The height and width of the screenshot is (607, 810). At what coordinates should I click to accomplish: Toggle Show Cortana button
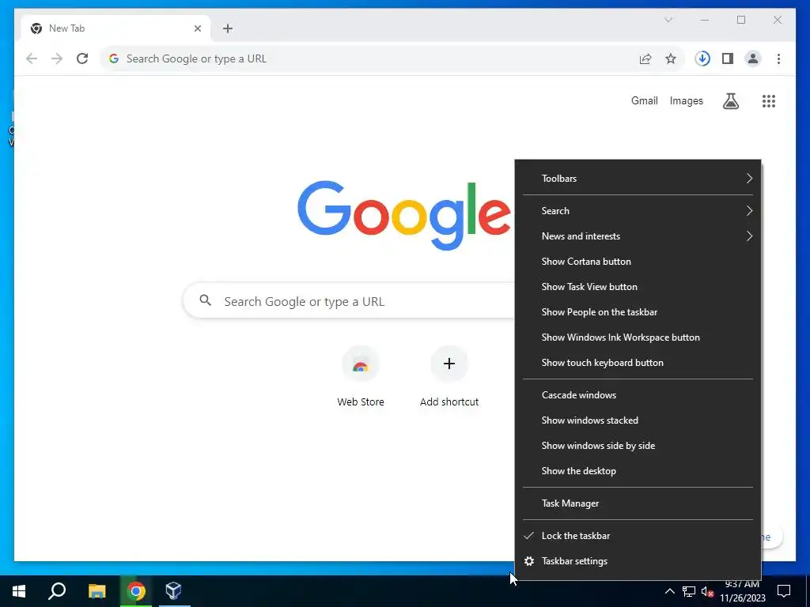638,262
